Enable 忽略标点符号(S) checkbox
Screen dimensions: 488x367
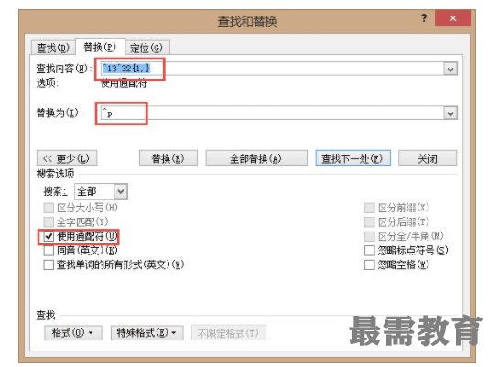[369, 251]
